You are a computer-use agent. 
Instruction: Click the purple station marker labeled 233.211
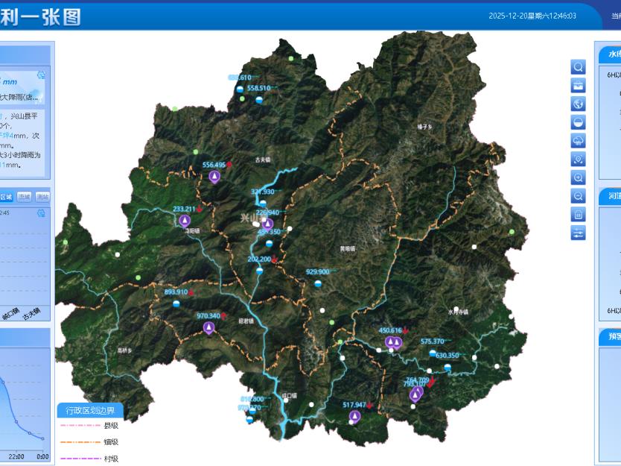pos(185,221)
